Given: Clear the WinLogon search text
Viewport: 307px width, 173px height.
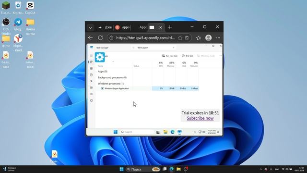Looking at the screenshot, I should point(174,48).
